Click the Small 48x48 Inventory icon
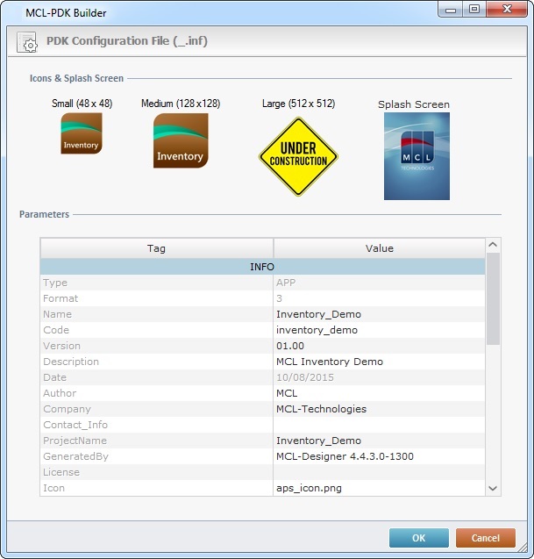 pyautogui.click(x=82, y=134)
